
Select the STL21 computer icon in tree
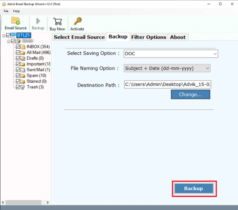(x=13, y=35)
